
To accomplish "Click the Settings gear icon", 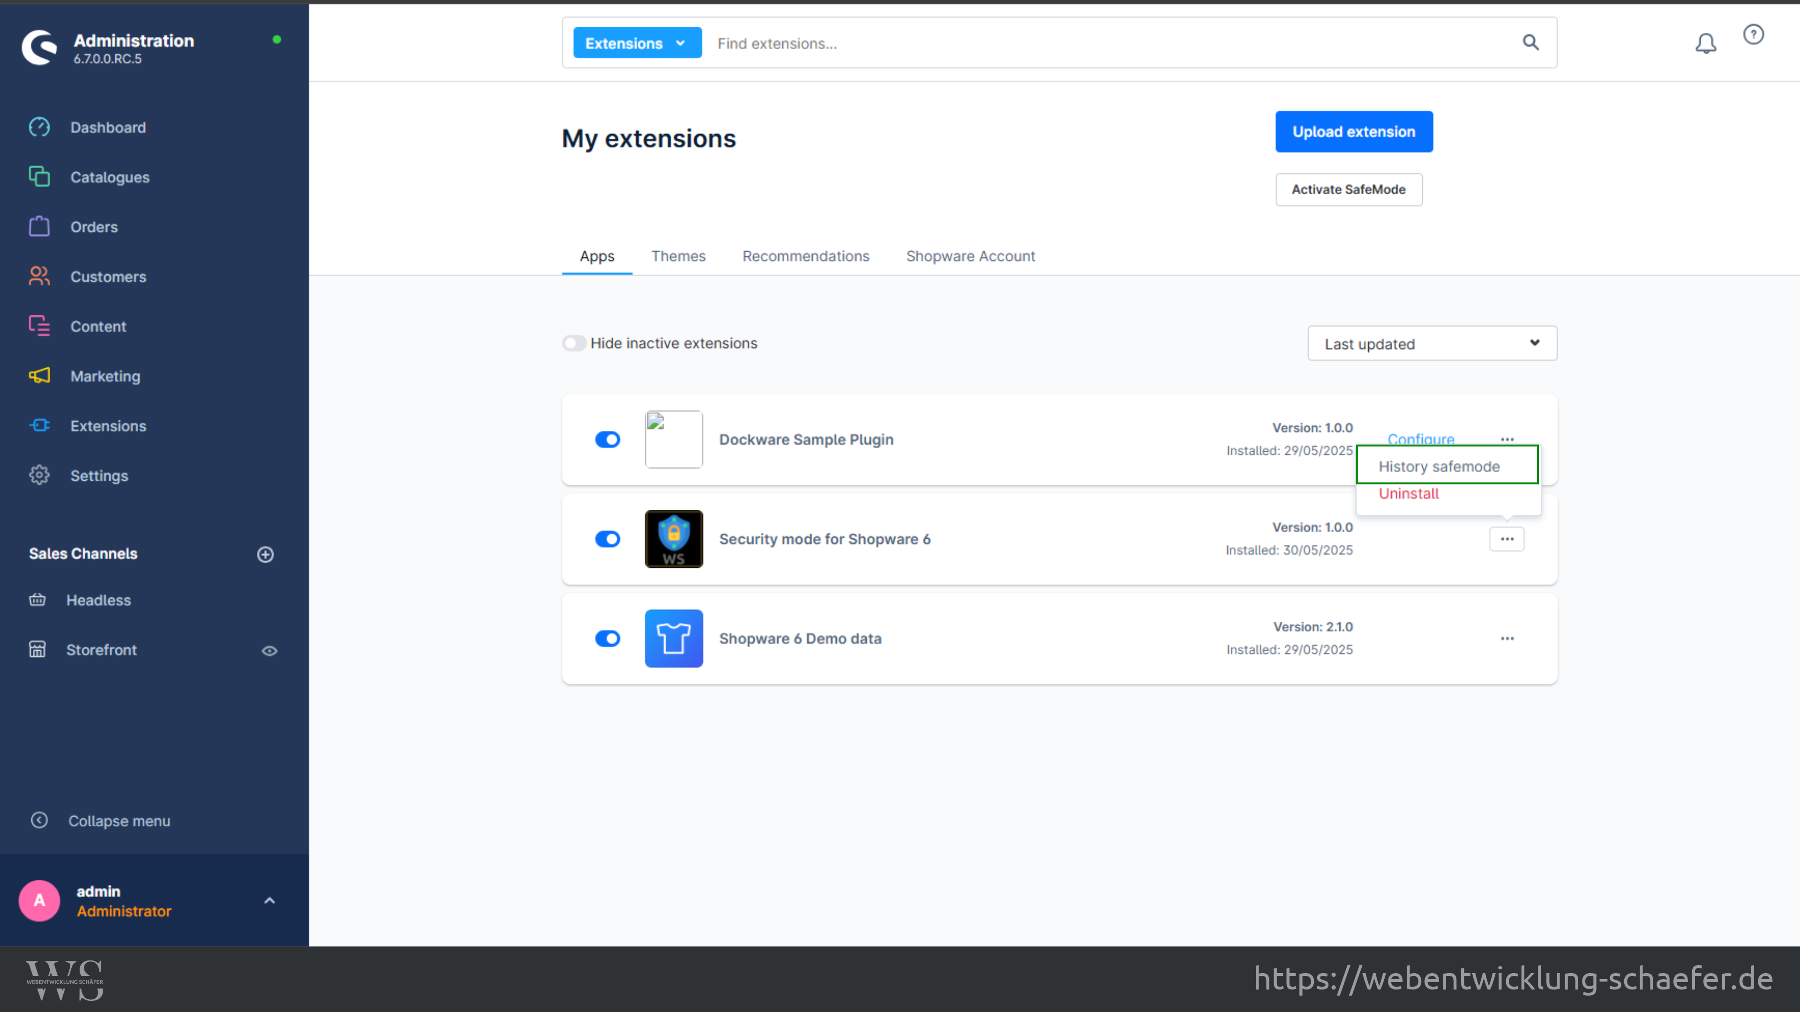I will [x=39, y=475].
